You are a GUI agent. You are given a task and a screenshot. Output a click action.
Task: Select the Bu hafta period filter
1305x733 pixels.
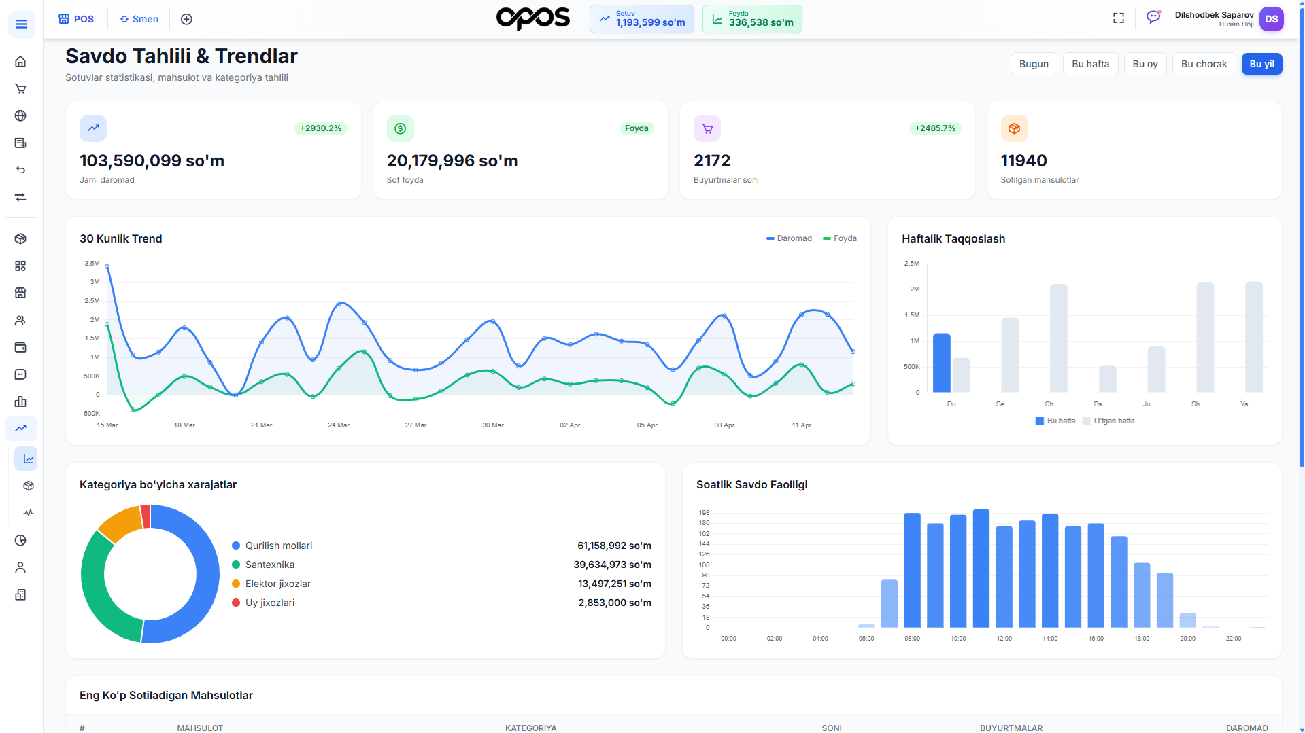[1090, 64]
